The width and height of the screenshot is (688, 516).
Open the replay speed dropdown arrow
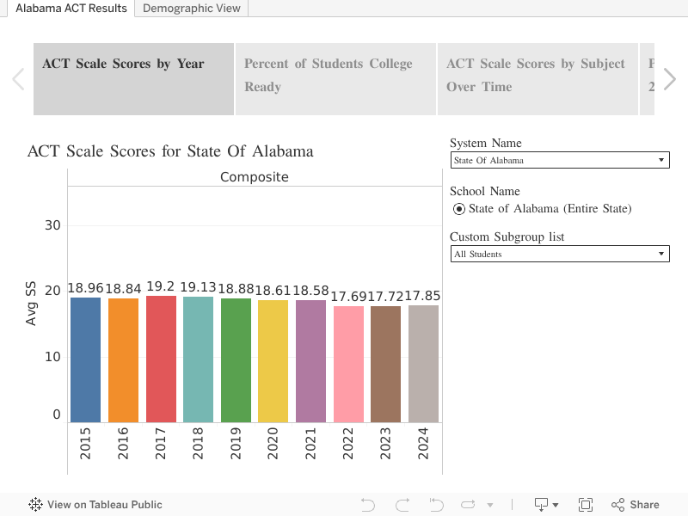point(490,506)
